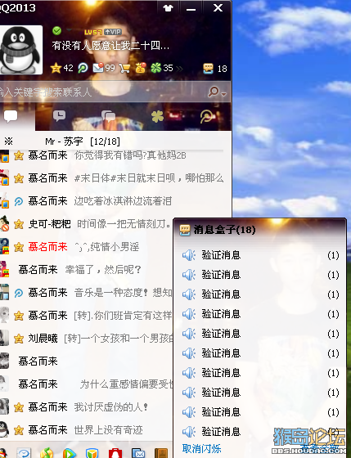Screen dimensions: 351x458
Task: Click star icon on 世界上没有奇迹 row
Action: (x=19, y=430)
